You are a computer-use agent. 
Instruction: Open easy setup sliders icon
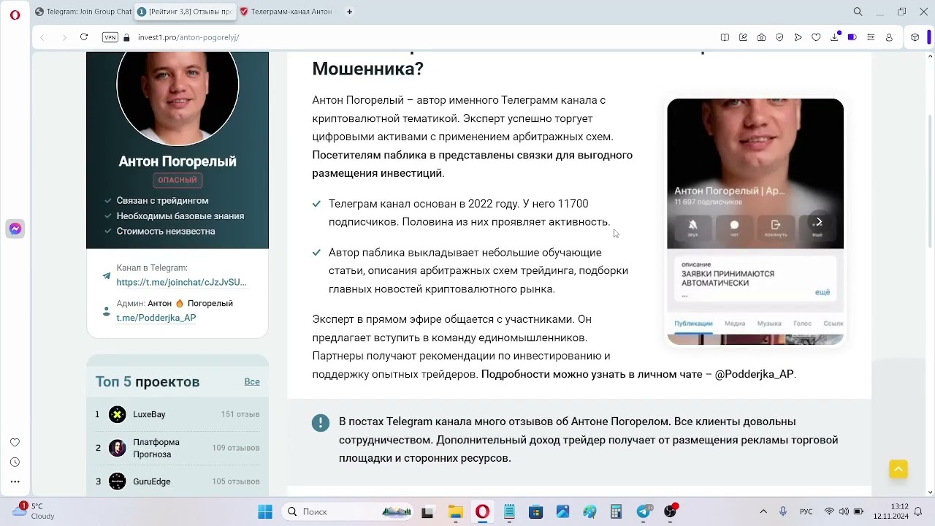point(871,37)
